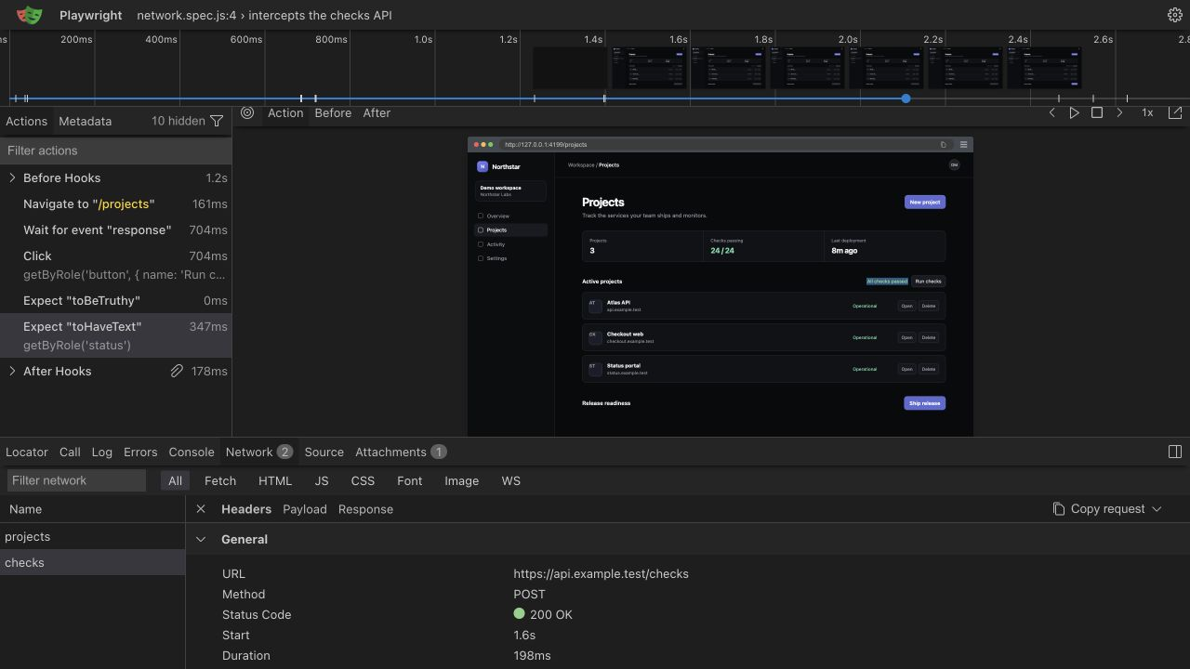Click the last timeline screenshot thumbnail

click(x=1044, y=68)
